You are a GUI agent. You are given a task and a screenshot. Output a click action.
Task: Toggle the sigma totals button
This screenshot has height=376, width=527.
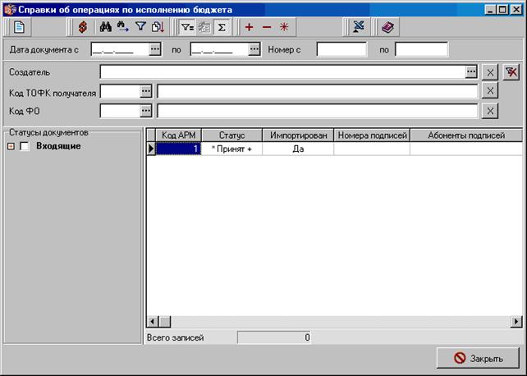click(x=222, y=27)
